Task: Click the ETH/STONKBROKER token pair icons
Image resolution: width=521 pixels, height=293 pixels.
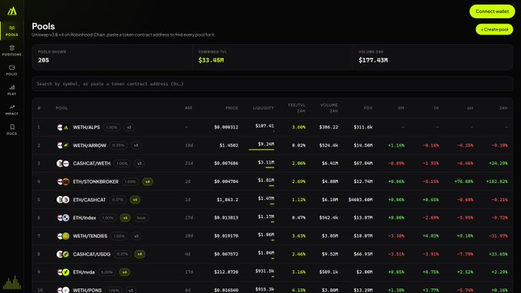Action: click(x=63, y=181)
